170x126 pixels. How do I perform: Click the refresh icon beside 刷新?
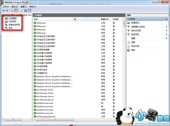[x=128, y=42]
